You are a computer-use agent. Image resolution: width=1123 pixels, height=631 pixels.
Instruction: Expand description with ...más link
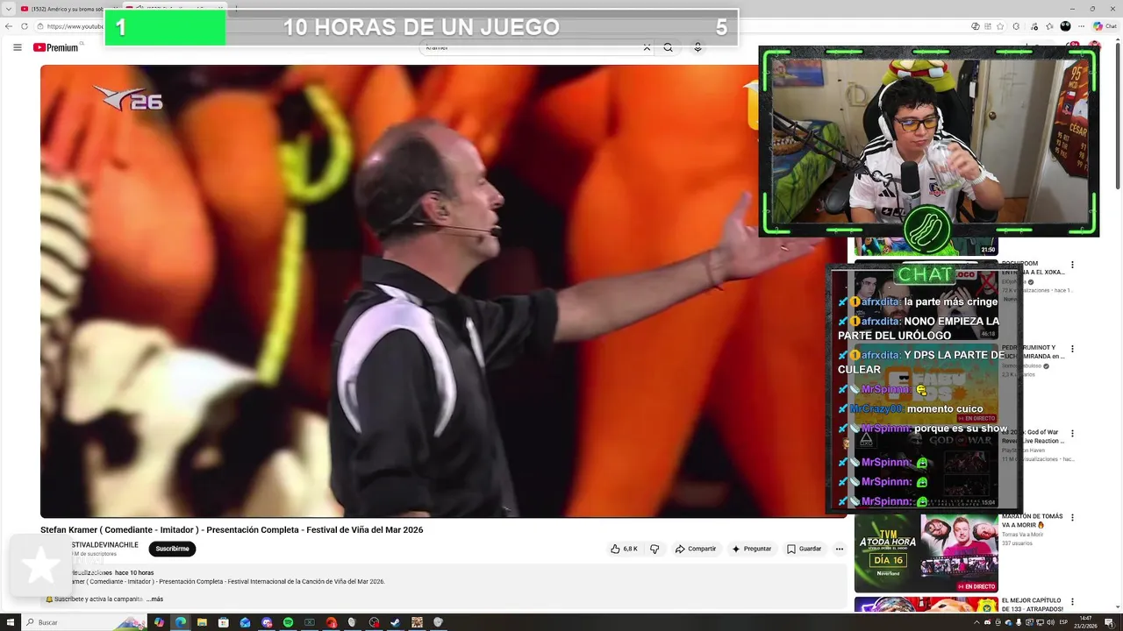point(154,599)
